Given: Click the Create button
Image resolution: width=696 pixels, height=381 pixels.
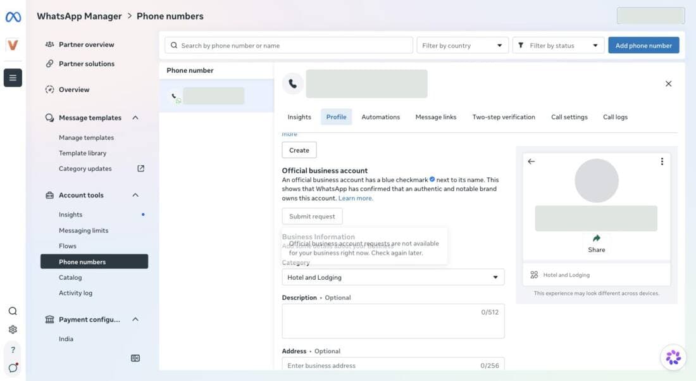Looking at the screenshot, I should 299,150.
